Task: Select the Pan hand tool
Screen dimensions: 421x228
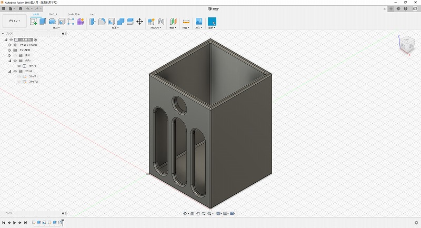Action: (x=197, y=213)
